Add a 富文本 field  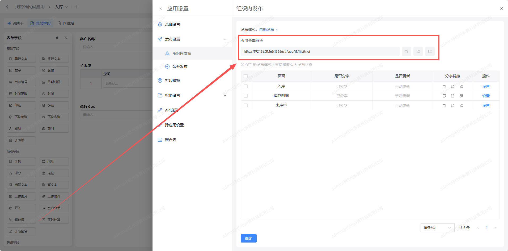[x=54, y=185]
